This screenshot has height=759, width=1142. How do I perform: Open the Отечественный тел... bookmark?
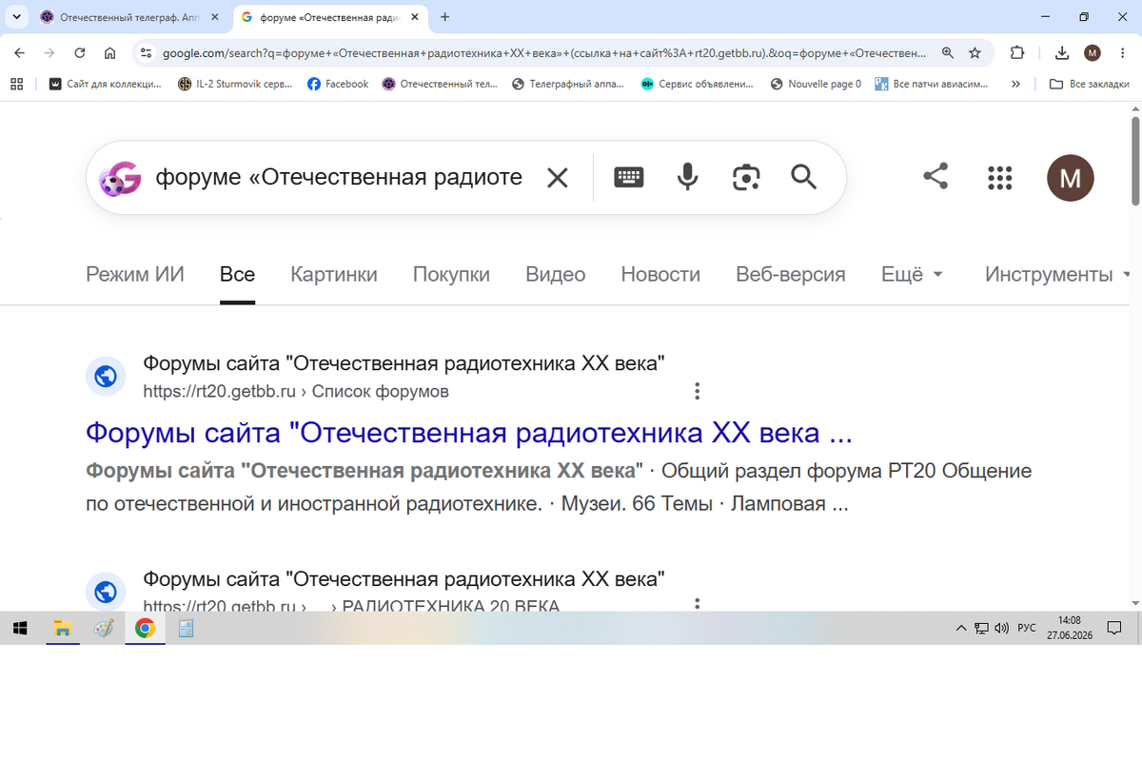(x=440, y=84)
